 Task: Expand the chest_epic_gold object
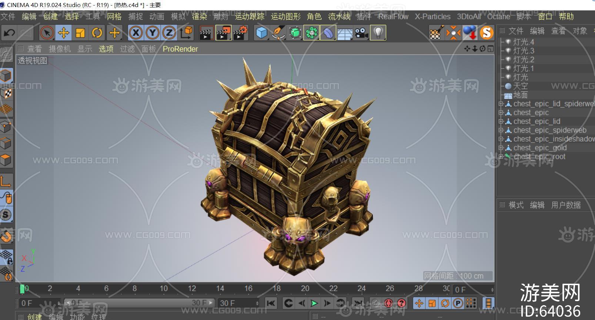pos(501,148)
